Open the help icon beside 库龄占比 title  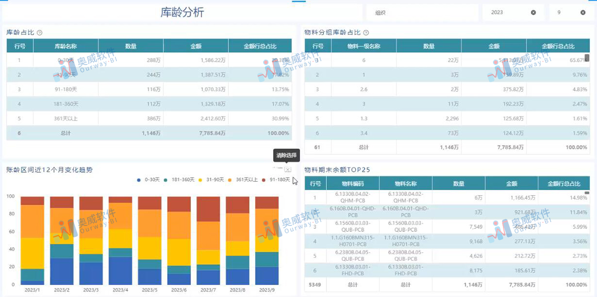(39, 31)
